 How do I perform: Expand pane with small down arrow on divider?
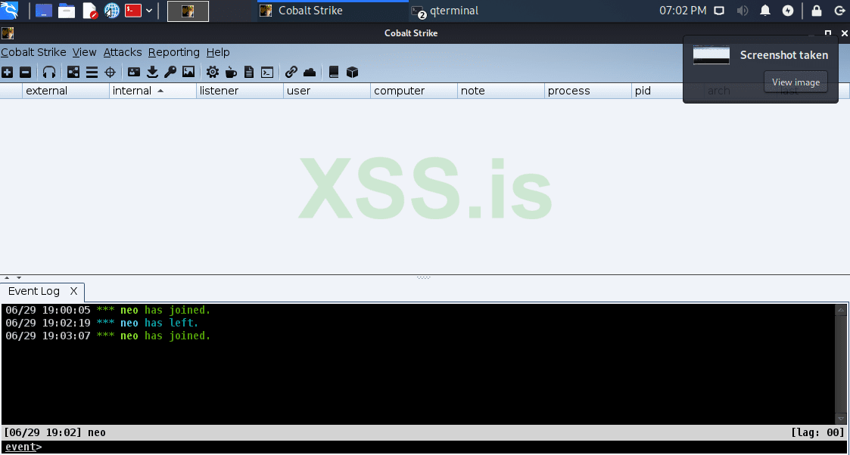(x=19, y=277)
